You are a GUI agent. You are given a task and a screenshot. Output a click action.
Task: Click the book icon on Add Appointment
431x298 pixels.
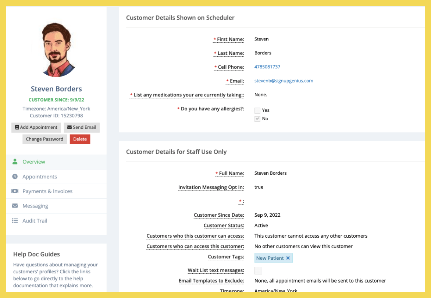coord(17,127)
